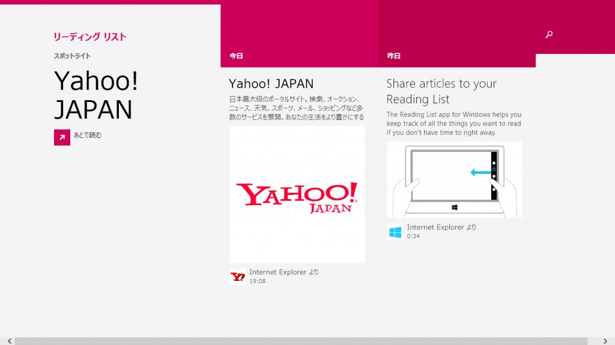Click the horizontal scrollbar right arrow
This screenshot has height=345, width=615.
pos(605,341)
